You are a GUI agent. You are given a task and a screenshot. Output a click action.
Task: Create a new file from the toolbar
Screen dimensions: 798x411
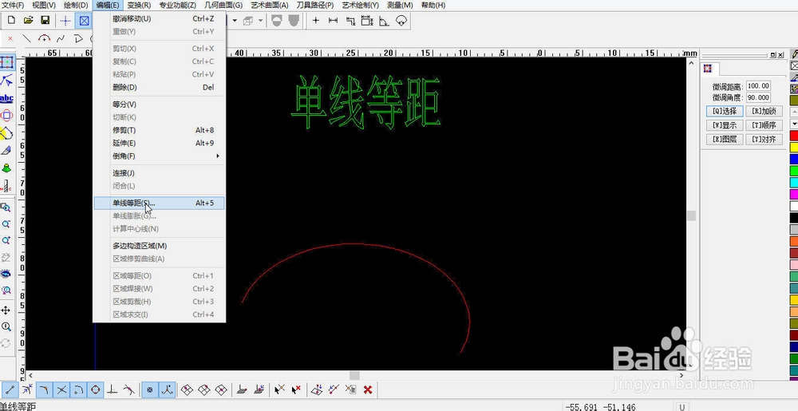pos(12,21)
